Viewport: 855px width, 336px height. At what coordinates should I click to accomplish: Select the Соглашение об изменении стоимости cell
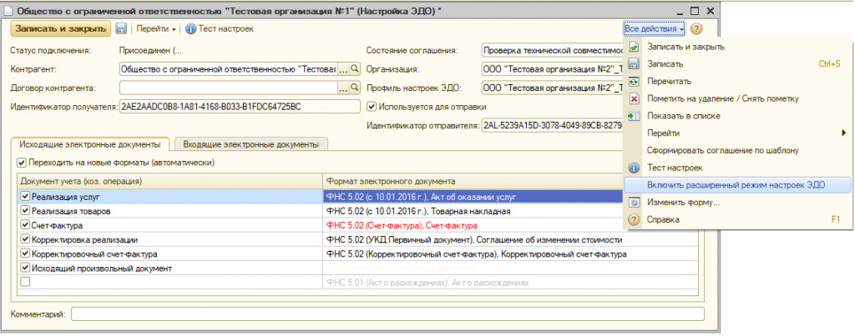point(510,239)
